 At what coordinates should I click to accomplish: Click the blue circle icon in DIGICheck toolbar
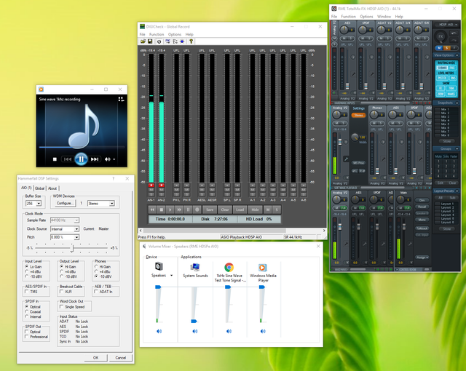(x=182, y=41)
